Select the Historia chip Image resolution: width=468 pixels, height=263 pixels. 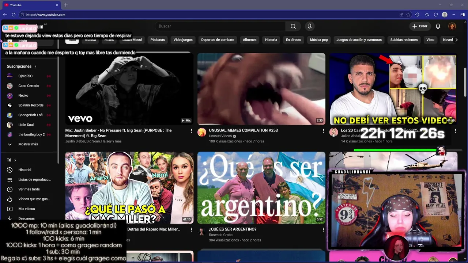click(x=271, y=40)
